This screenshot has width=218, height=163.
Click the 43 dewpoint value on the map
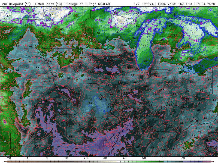115,13
